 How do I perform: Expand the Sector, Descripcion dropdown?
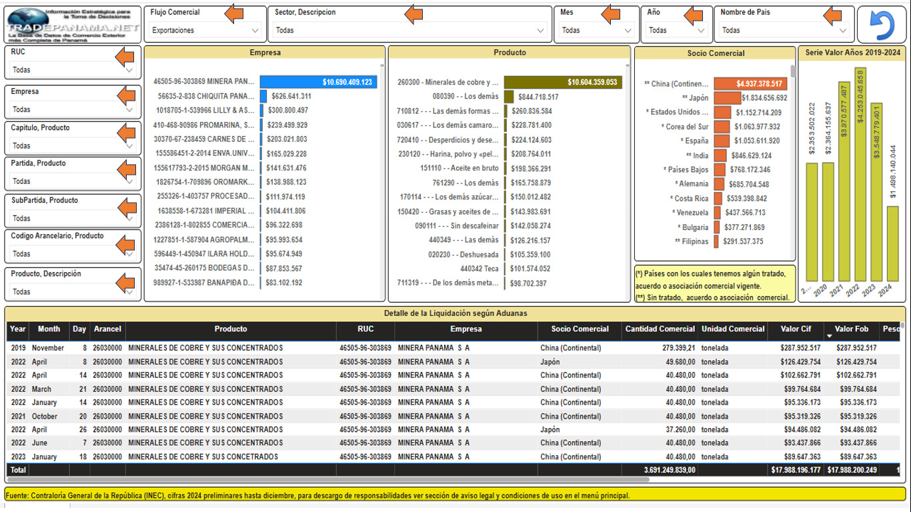click(410, 31)
